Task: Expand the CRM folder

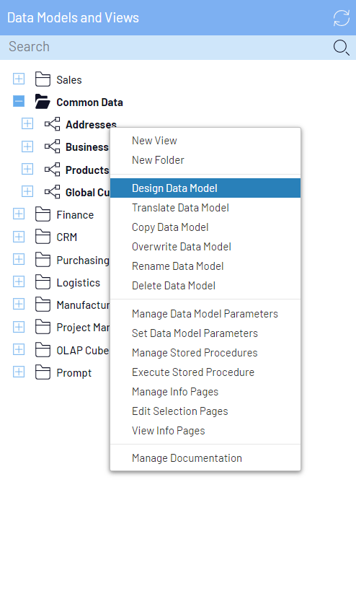Action: [19, 237]
